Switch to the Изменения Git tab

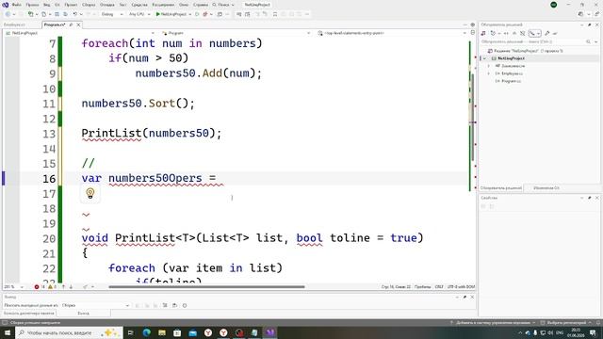546,188
